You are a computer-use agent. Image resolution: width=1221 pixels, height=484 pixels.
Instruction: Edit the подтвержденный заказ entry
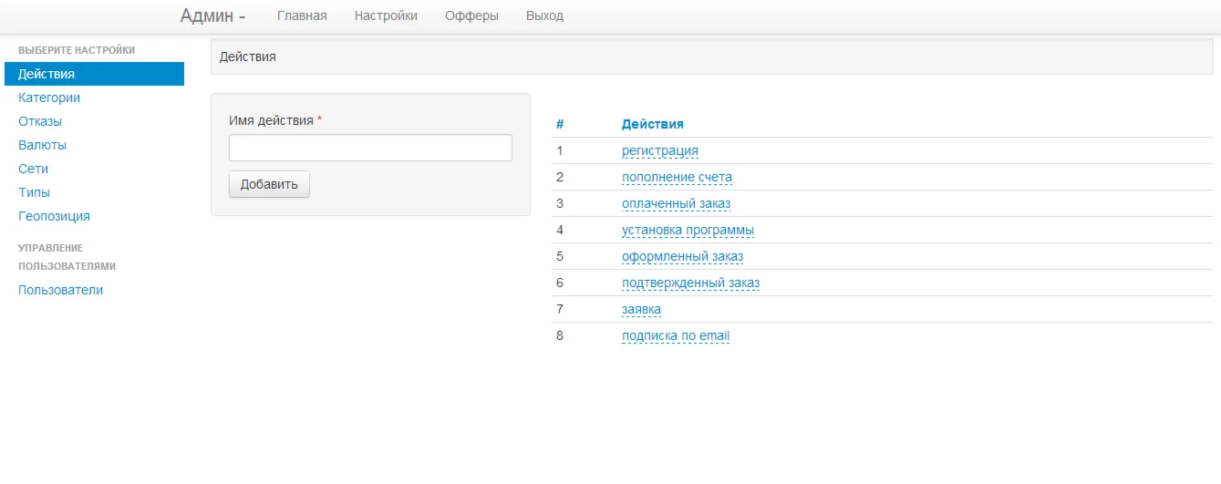click(690, 283)
